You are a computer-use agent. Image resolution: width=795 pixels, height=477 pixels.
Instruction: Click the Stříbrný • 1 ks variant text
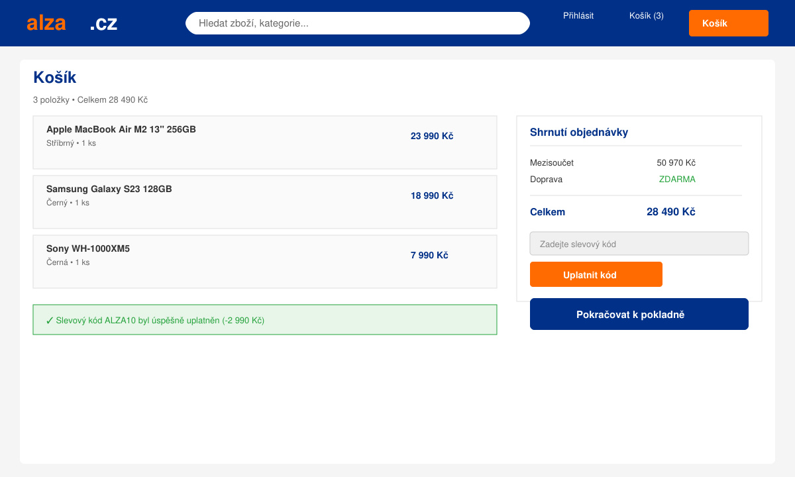(71, 143)
